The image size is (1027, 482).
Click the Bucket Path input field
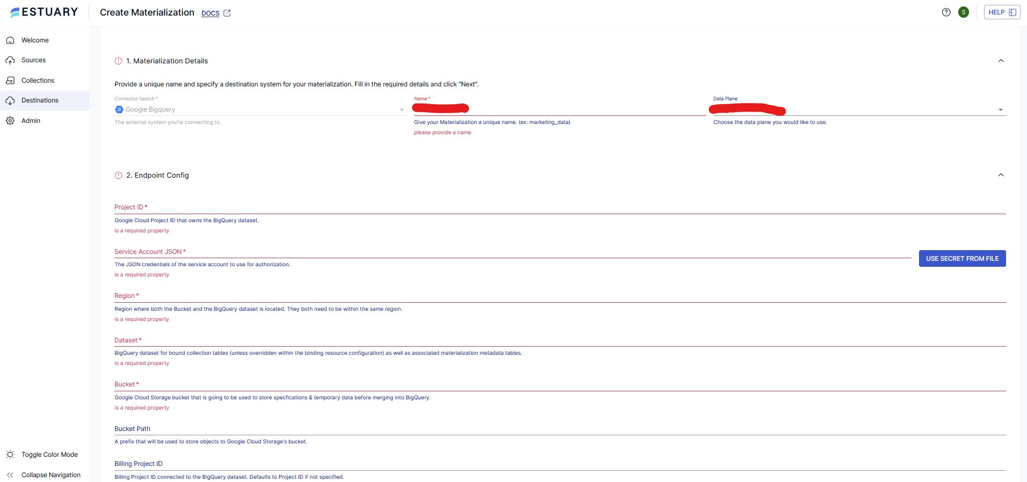click(x=560, y=429)
